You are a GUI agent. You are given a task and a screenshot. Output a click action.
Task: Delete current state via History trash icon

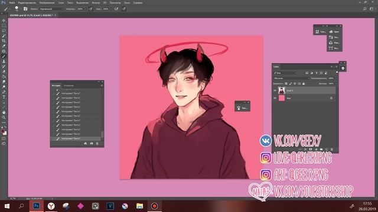(x=97, y=143)
